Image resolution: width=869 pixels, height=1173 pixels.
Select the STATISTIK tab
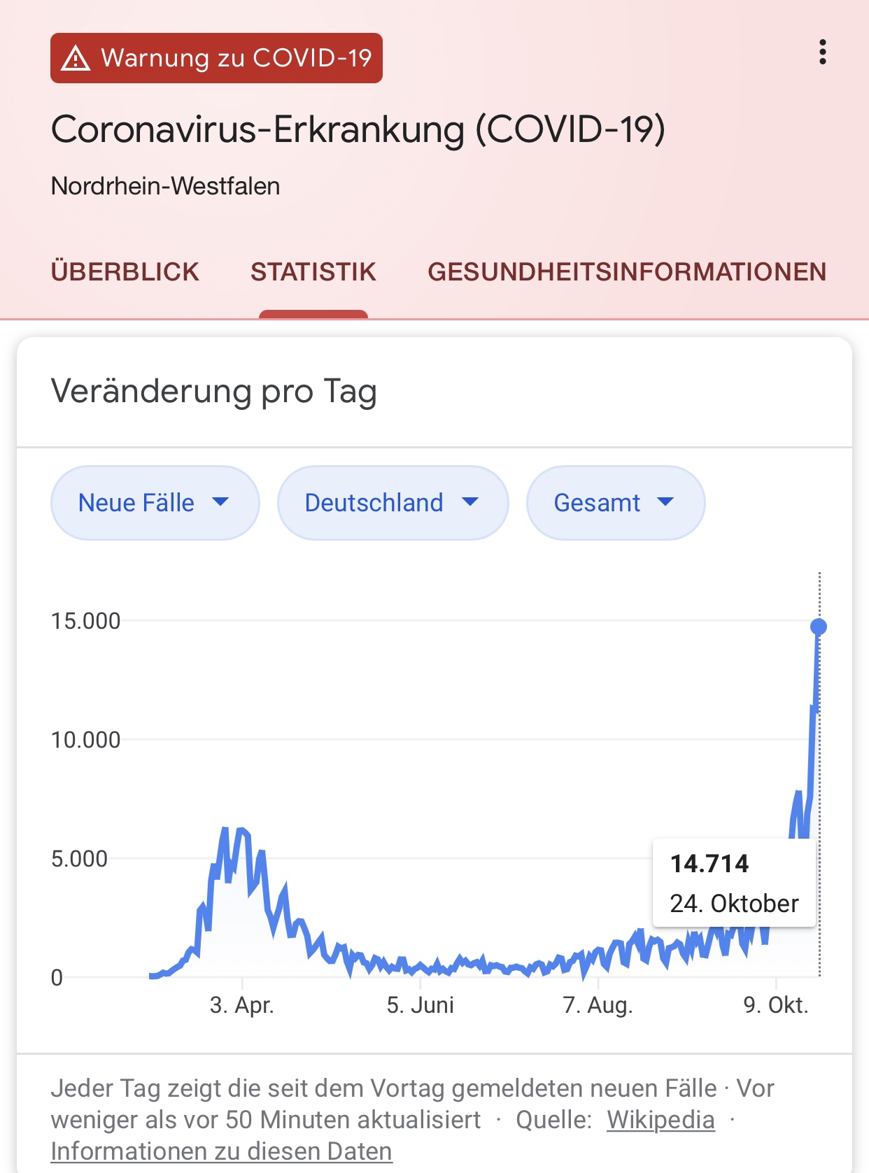pos(313,272)
